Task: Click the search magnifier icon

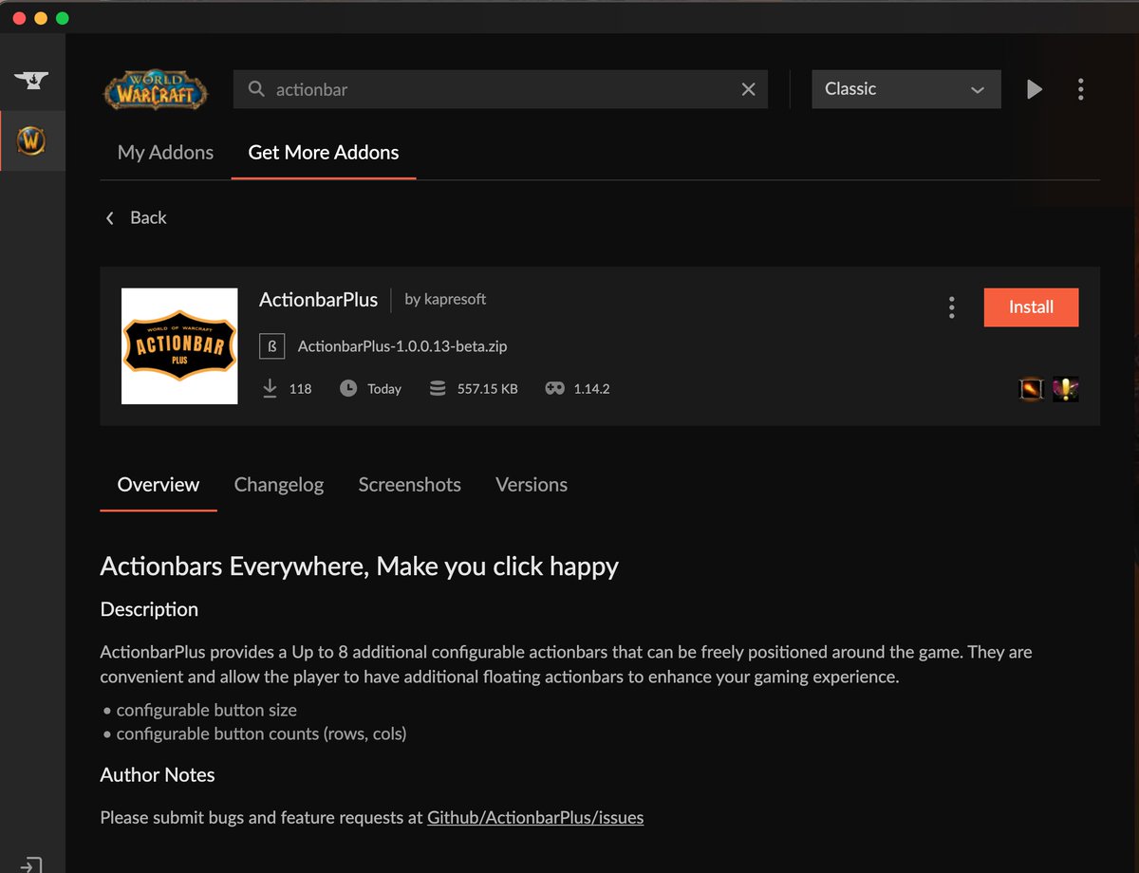Action: (x=256, y=89)
